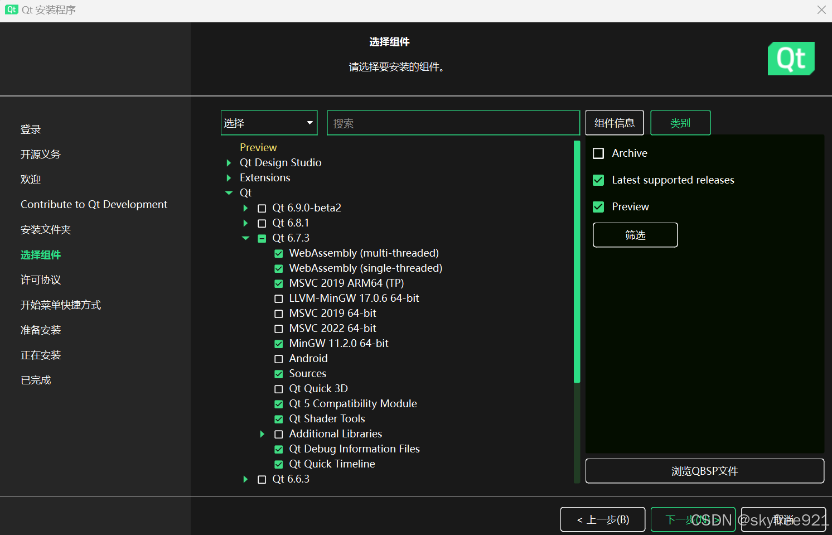The width and height of the screenshot is (832, 535).
Task: Check the Qt Quick 3D checkbox
Action: click(279, 389)
